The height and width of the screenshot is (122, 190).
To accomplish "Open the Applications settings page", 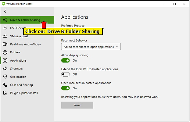I will click(x=27, y=60).
